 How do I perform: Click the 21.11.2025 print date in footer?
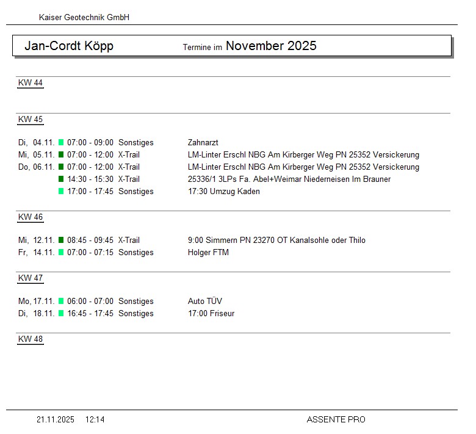56,419
